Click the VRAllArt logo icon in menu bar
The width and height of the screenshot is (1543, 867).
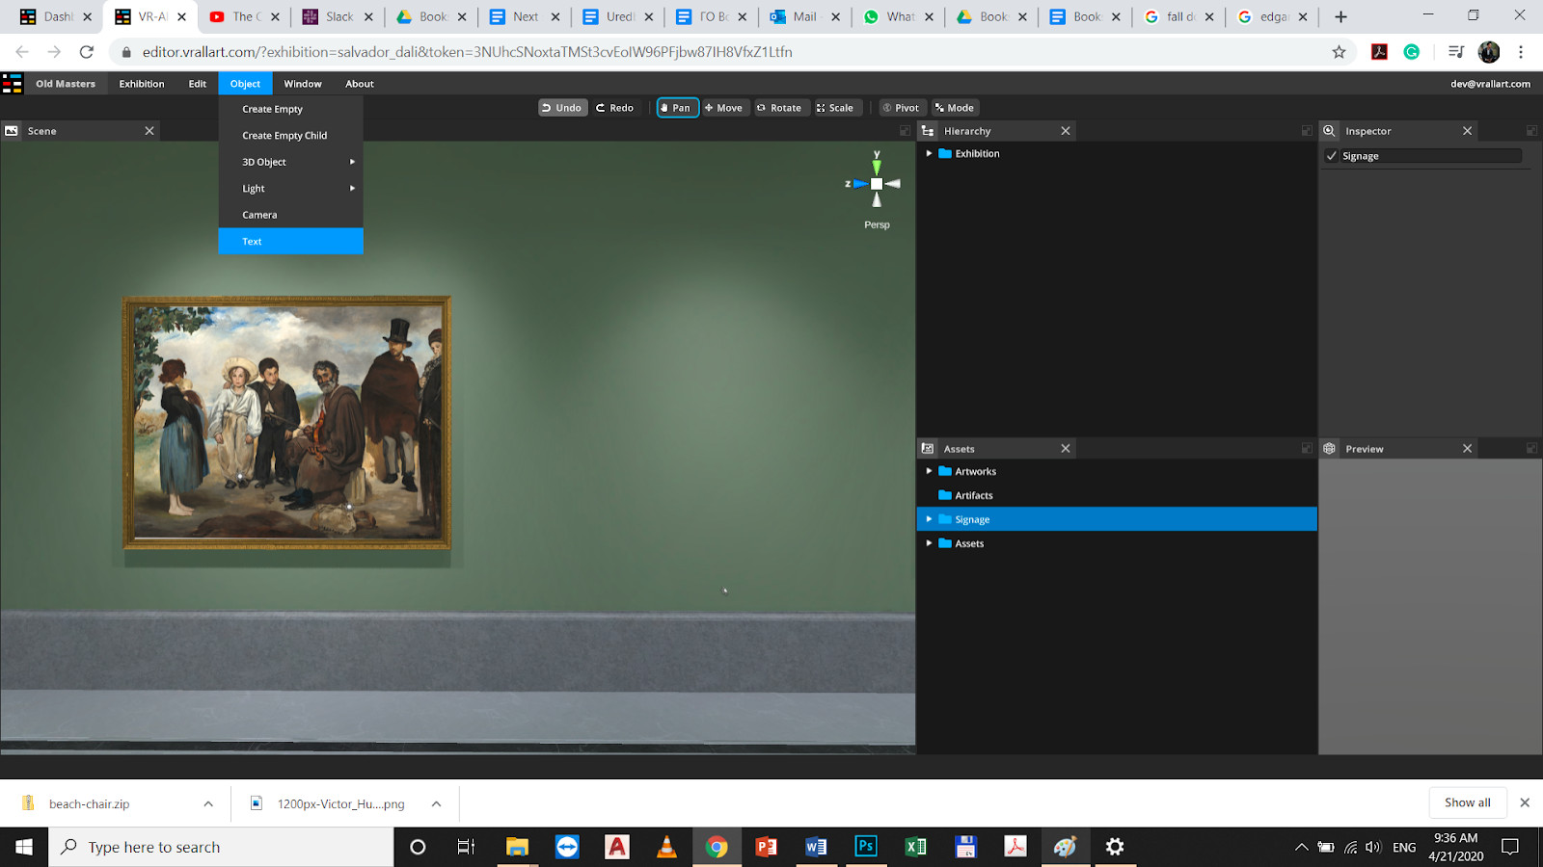pyautogui.click(x=13, y=84)
